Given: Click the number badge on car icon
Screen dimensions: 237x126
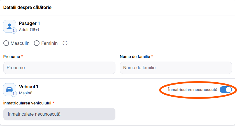Looking at the screenshot, I should (14, 94).
